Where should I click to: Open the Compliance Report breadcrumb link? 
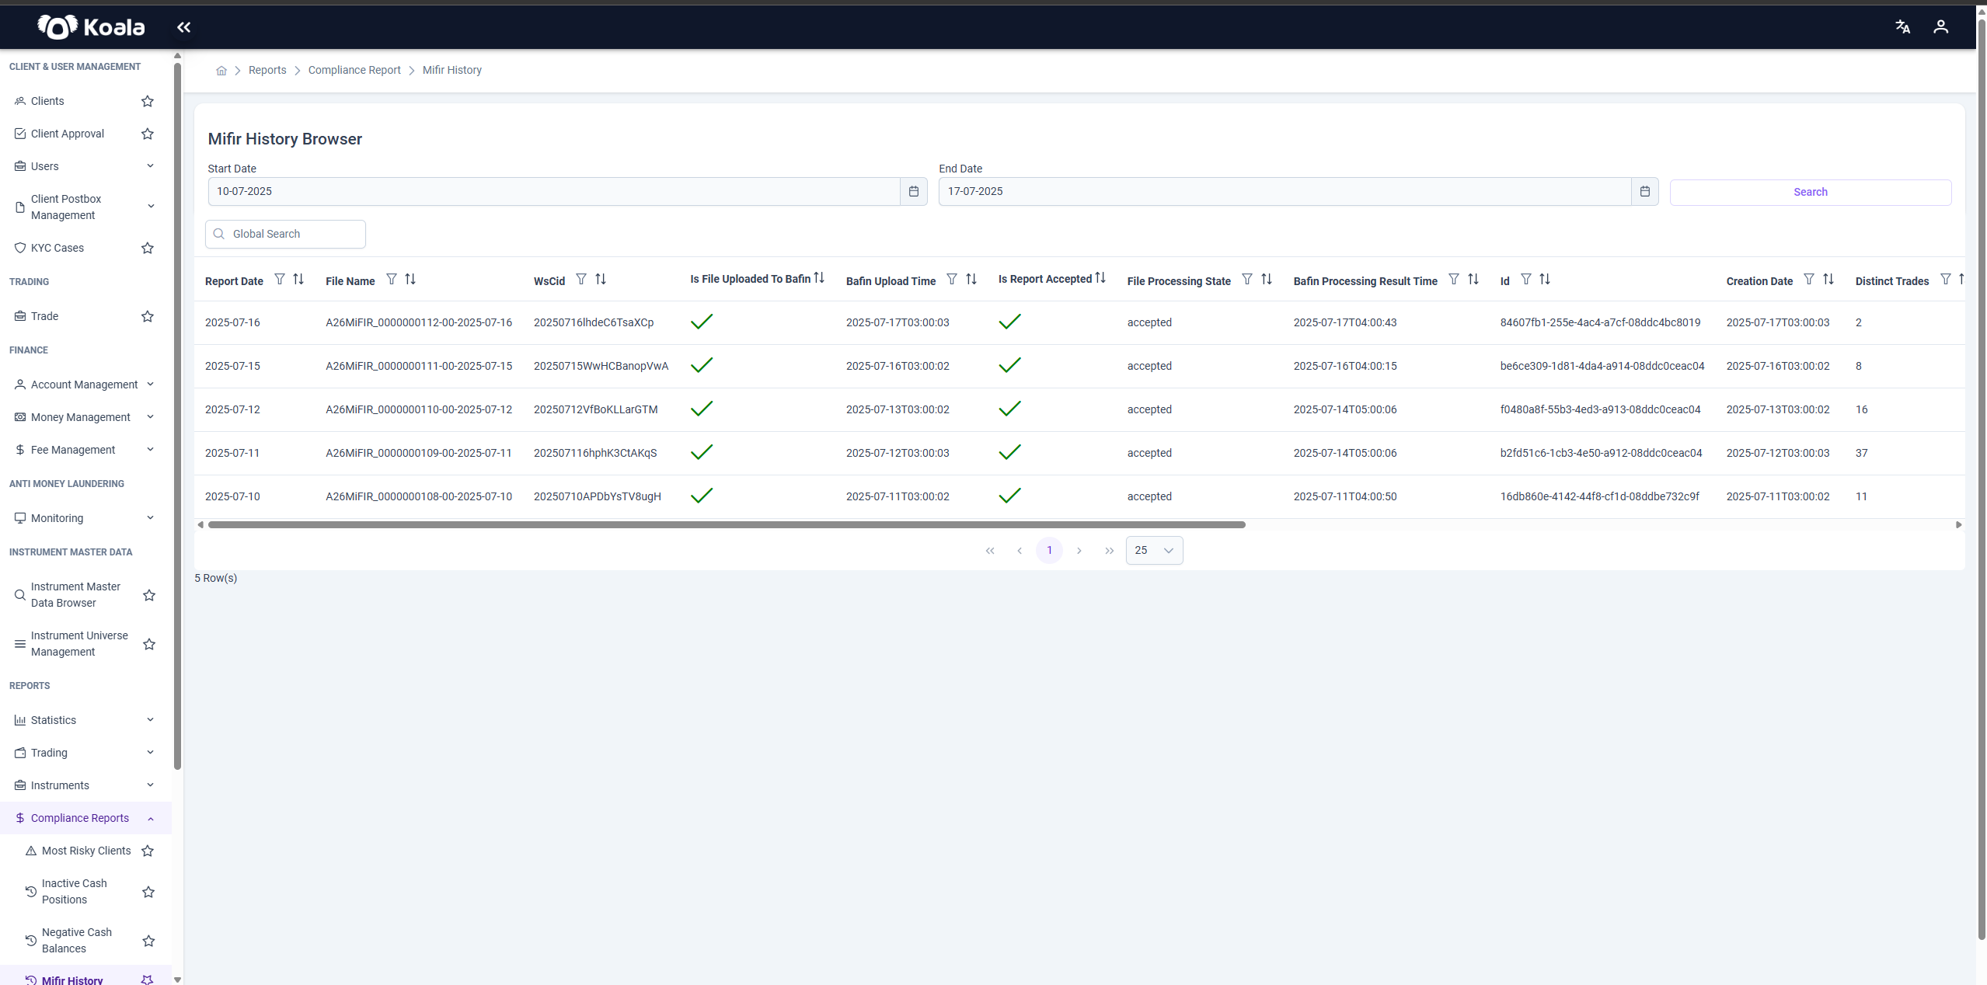pos(354,71)
